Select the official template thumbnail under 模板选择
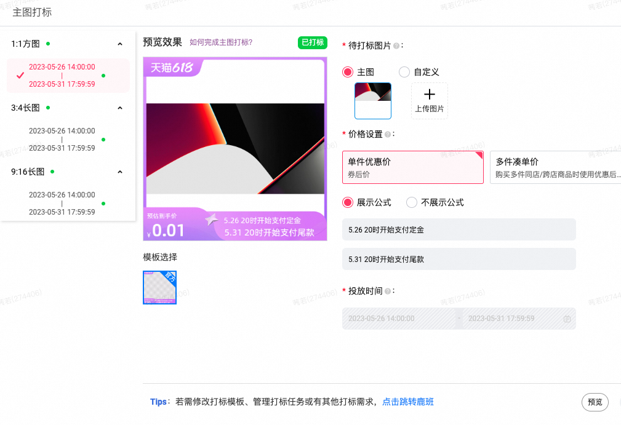 point(159,287)
